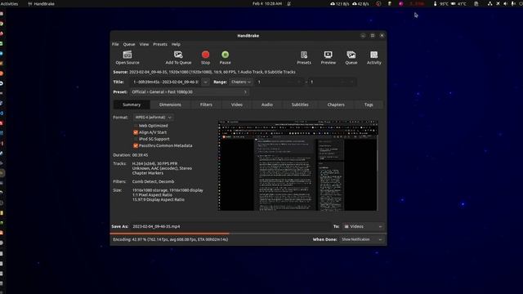
Task: Click the microphone icon in top bar
Action: 513,3
